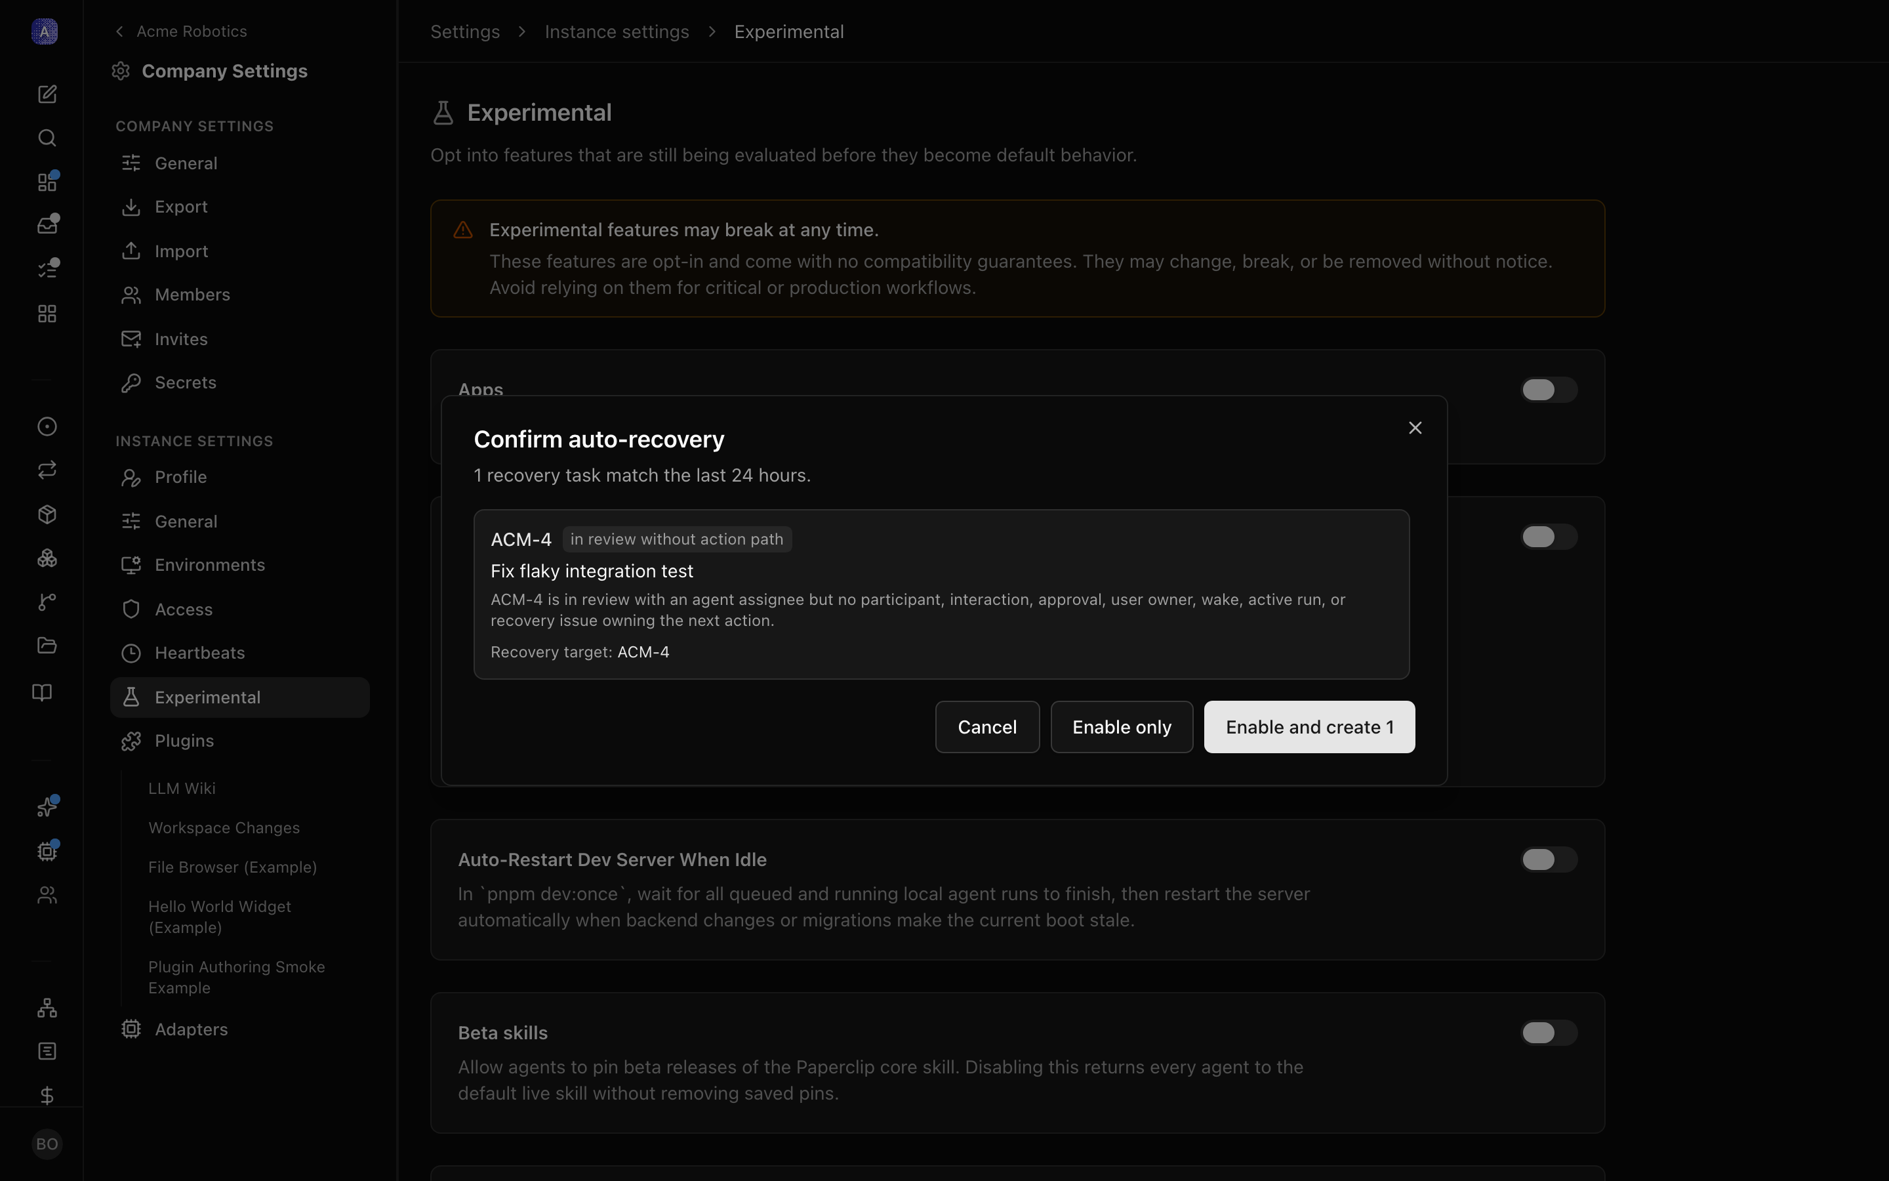Open the CPU chip icon in left rail
1889x1181 pixels.
tap(47, 852)
